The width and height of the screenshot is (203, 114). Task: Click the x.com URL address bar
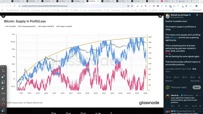(x=73, y=6)
